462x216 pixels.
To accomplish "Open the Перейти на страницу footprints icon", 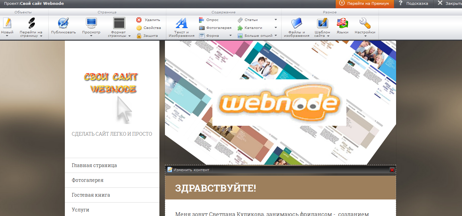I will point(31,23).
